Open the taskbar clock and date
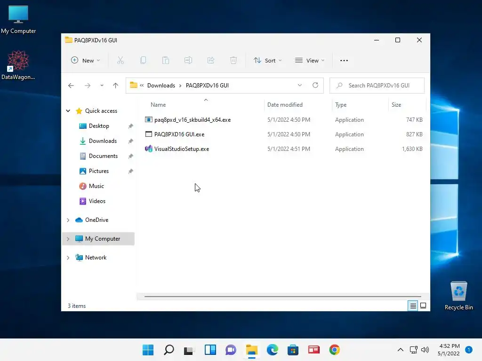The image size is (482, 361). click(449, 350)
